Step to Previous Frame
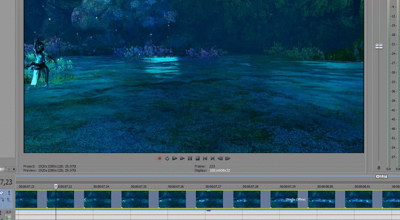Image resolution: width=400 pixels, height=220 pixels. (x=220, y=158)
